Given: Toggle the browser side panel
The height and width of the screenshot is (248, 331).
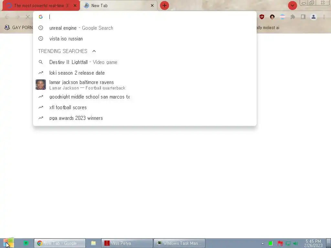Looking at the screenshot, I should coord(303,17).
